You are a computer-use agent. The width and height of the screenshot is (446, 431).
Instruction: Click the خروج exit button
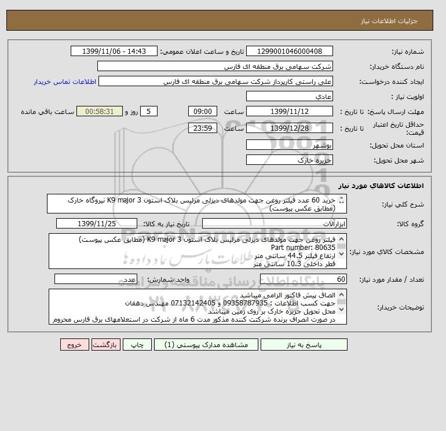(75, 345)
